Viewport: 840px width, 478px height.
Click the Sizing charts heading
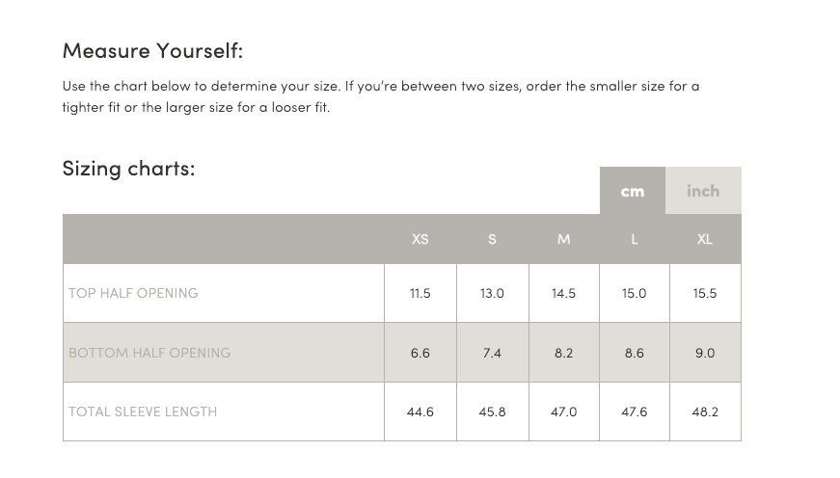[128, 168]
